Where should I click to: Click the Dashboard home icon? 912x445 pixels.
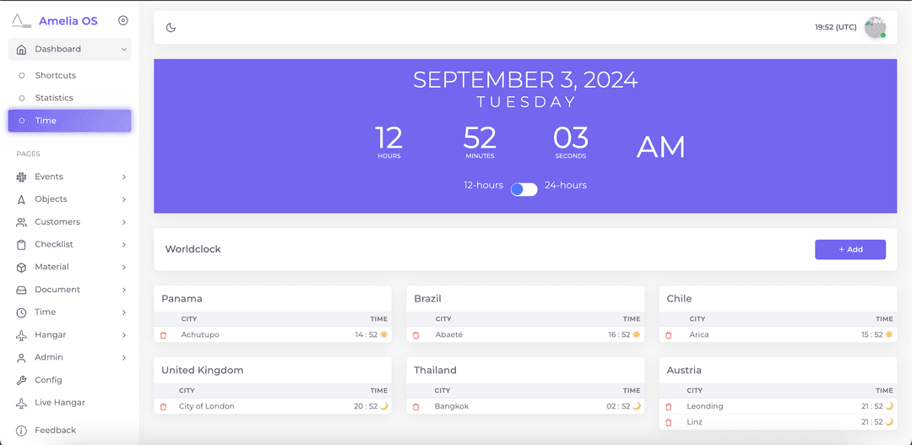click(x=21, y=50)
